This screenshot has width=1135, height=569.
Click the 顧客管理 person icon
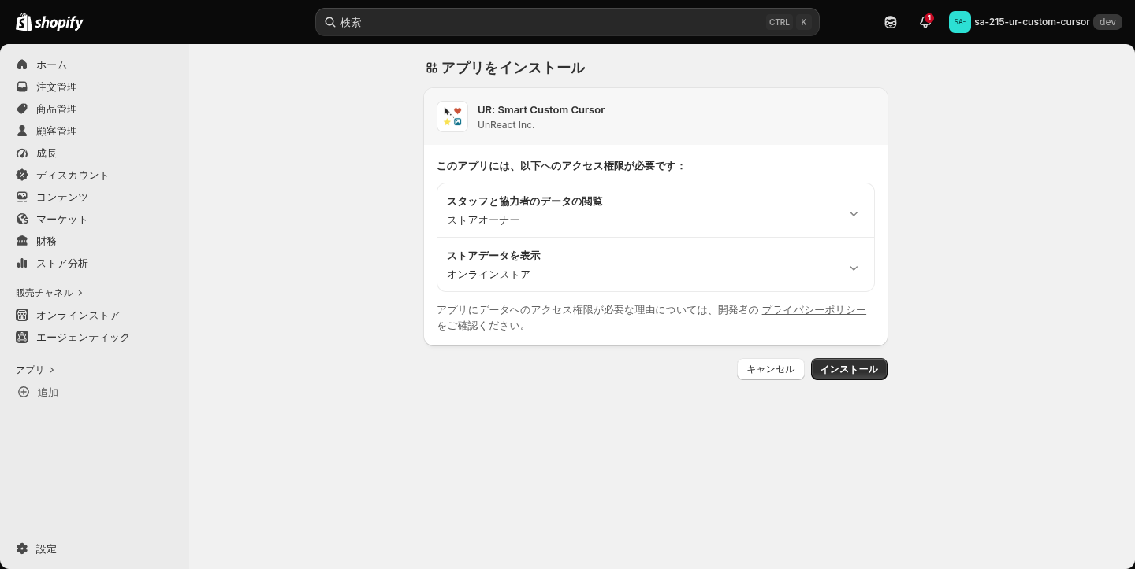tap(22, 131)
